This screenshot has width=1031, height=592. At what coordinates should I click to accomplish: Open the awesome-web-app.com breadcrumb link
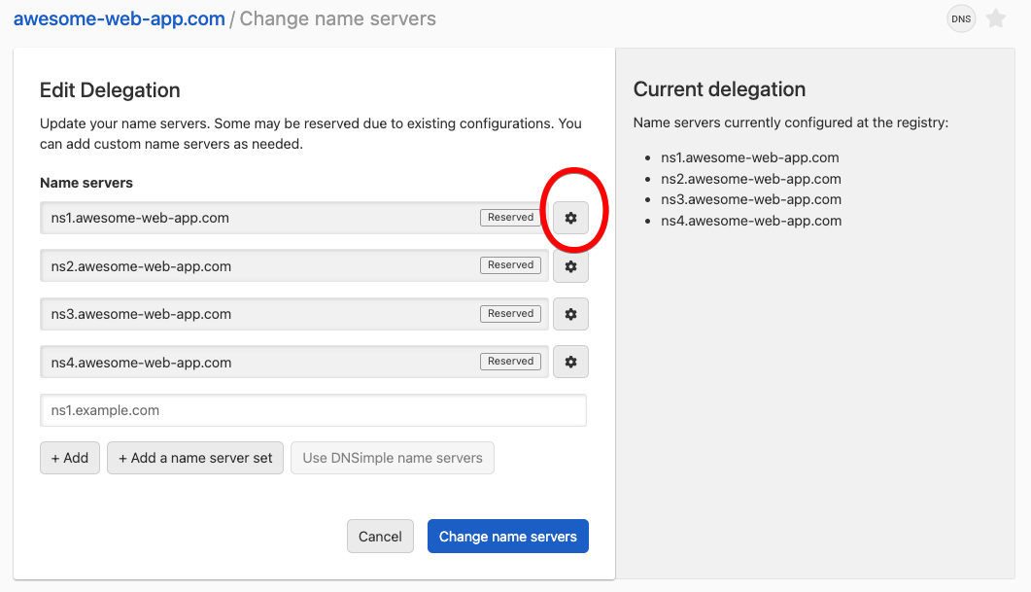click(119, 18)
